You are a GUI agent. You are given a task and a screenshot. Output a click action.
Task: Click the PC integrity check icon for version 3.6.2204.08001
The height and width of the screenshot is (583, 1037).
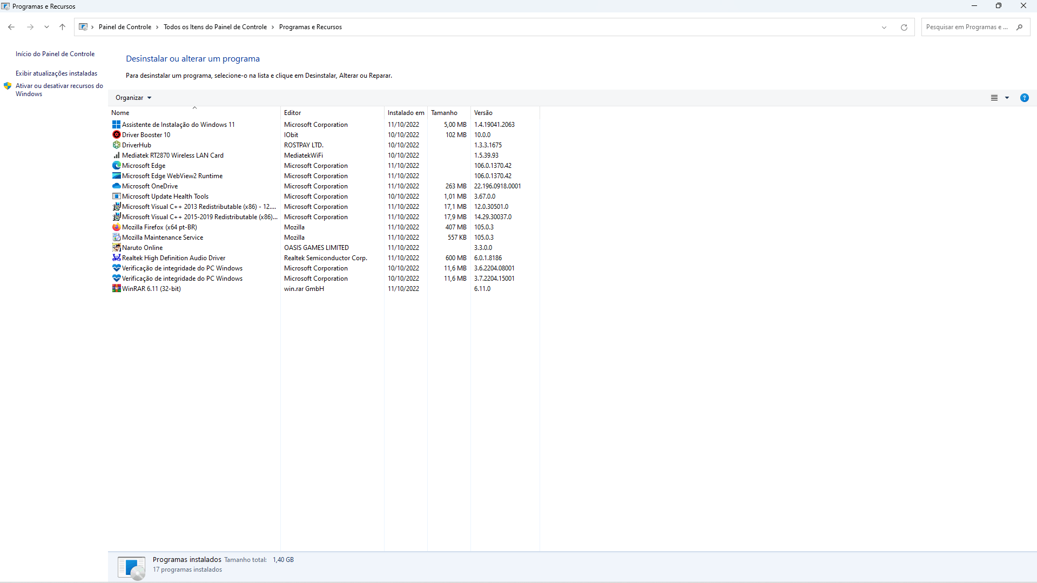point(116,268)
